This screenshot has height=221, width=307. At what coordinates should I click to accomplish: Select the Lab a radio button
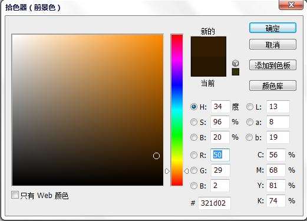[x=250, y=122]
